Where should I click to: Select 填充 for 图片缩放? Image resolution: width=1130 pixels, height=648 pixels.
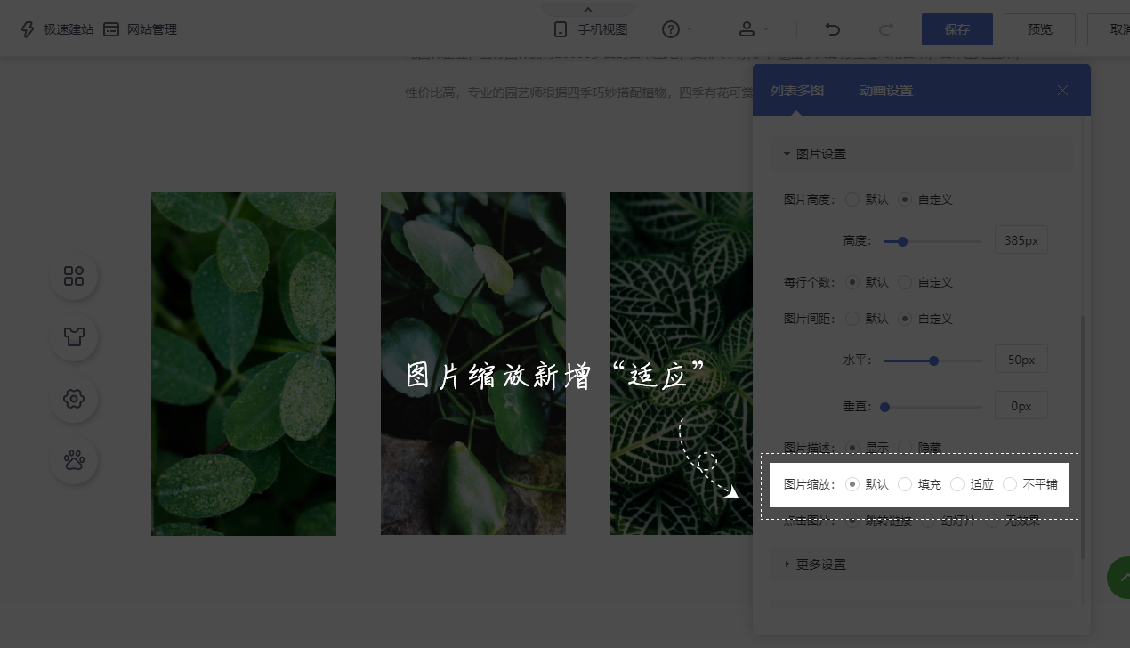coord(905,484)
